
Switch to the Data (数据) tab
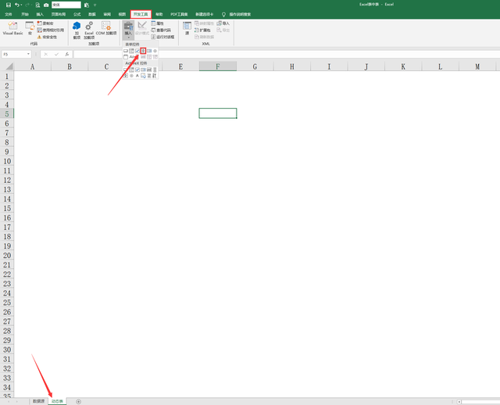(92, 14)
